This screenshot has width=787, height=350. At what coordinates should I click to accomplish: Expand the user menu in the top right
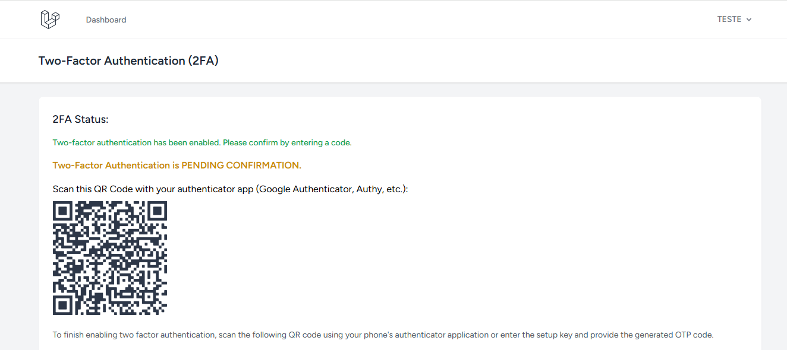click(x=734, y=19)
